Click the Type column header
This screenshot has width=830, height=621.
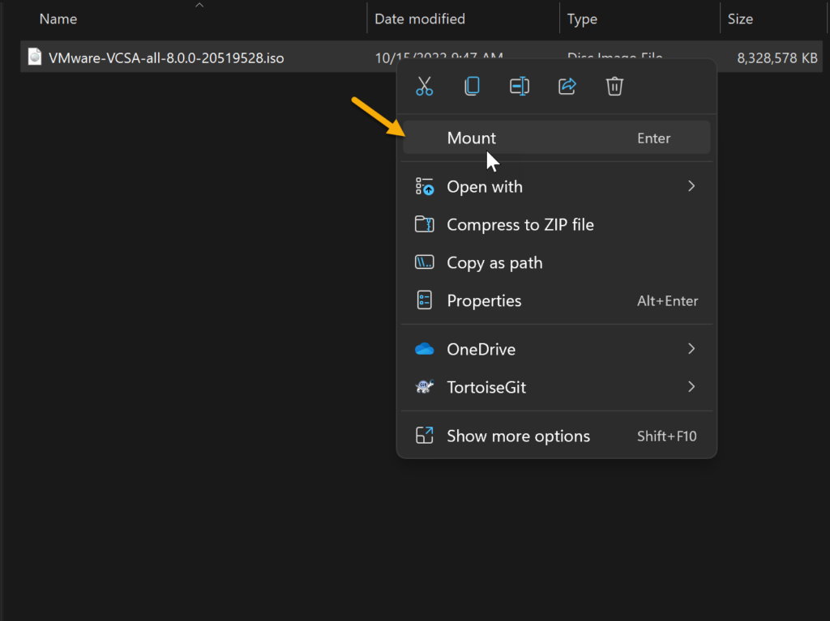click(582, 19)
